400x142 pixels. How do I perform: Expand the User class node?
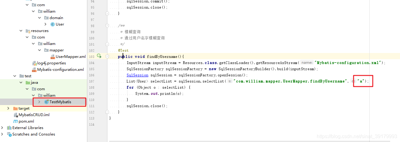point(46,24)
